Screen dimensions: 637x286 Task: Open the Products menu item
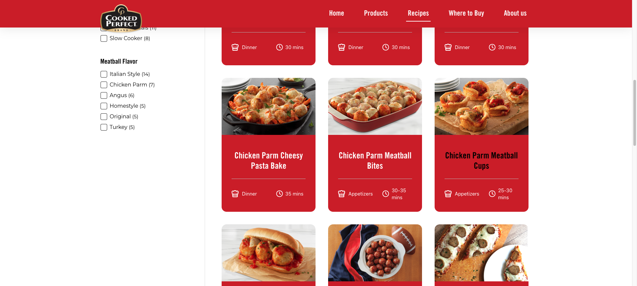[376, 13]
